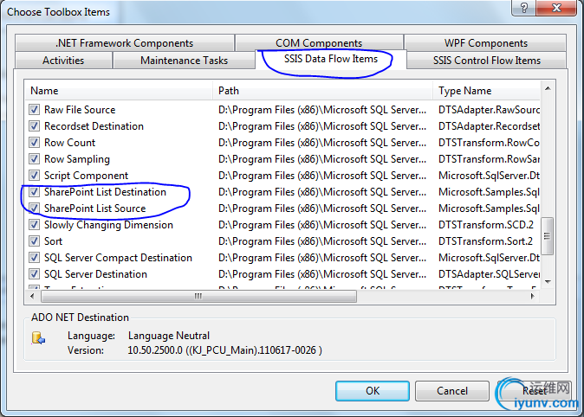584x417 pixels.
Task: Toggle the Script Component checkbox
Action: point(35,176)
